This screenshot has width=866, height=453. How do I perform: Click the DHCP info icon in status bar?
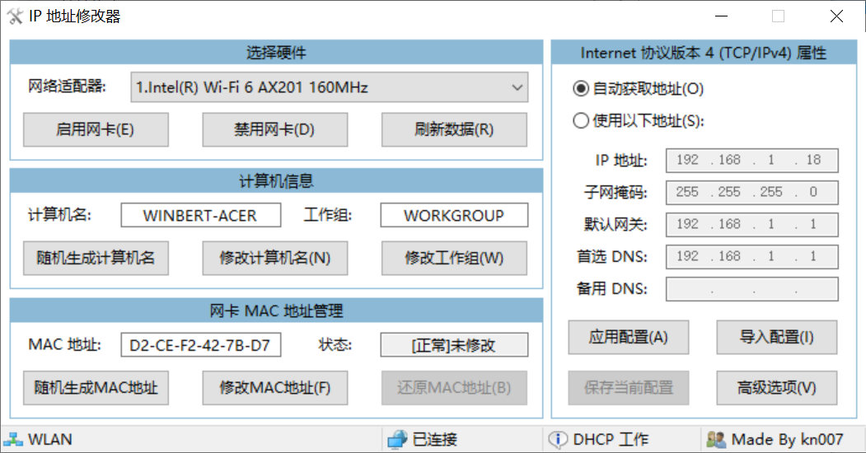(558, 440)
